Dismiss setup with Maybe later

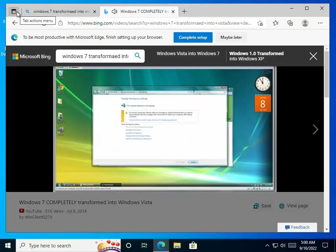231,37
